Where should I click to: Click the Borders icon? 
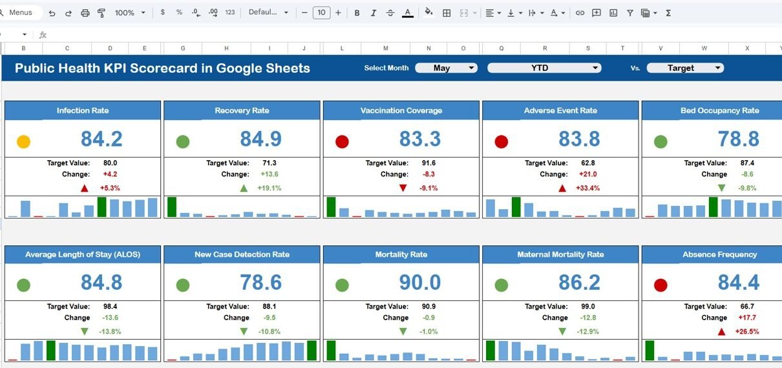(x=447, y=13)
